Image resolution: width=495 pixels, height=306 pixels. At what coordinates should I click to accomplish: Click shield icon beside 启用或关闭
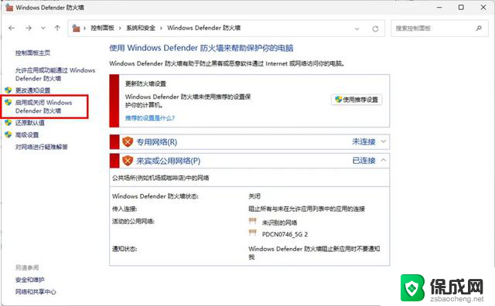pyautogui.click(x=9, y=102)
